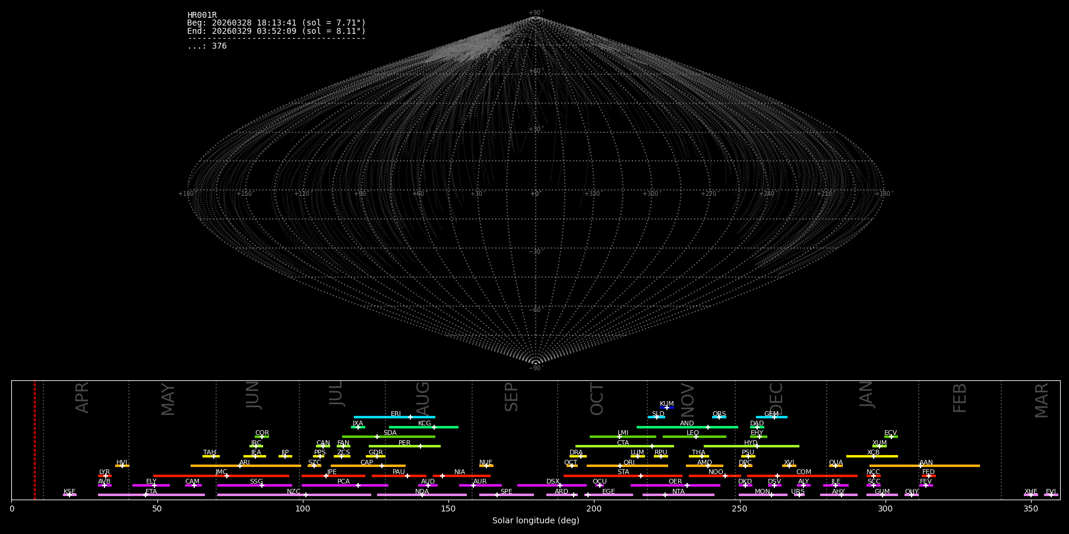Click the long red STA activity bar
This screenshot has width=1069, height=534.
tap(623, 476)
